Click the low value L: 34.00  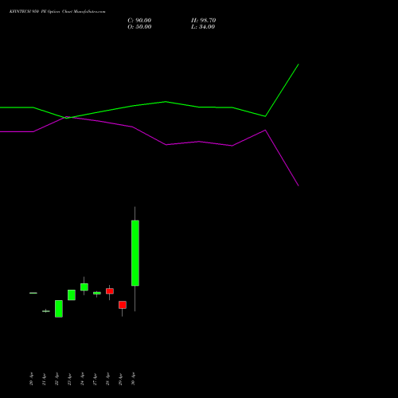pyautogui.click(x=203, y=27)
